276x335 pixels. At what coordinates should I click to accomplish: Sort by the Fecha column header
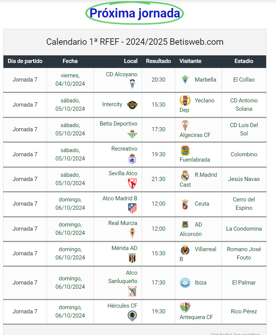[x=70, y=61]
